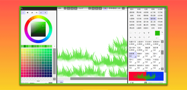Image resolution: width=187 pixels, height=90 pixels.
Task: Expand the color history strip dropdown
Action: [x=55, y=46]
